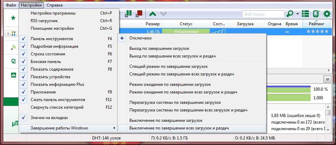The image size is (336, 145).
Task: Click the red stop torrent icon
Action: 139,14
